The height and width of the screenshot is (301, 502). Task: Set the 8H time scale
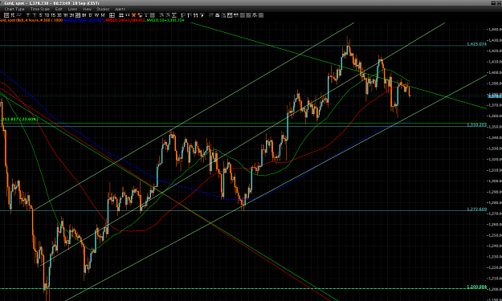(84, 15)
